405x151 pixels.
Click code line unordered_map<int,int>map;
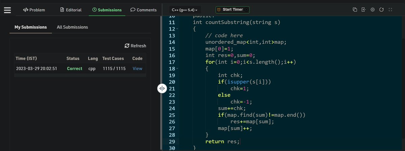(246, 42)
